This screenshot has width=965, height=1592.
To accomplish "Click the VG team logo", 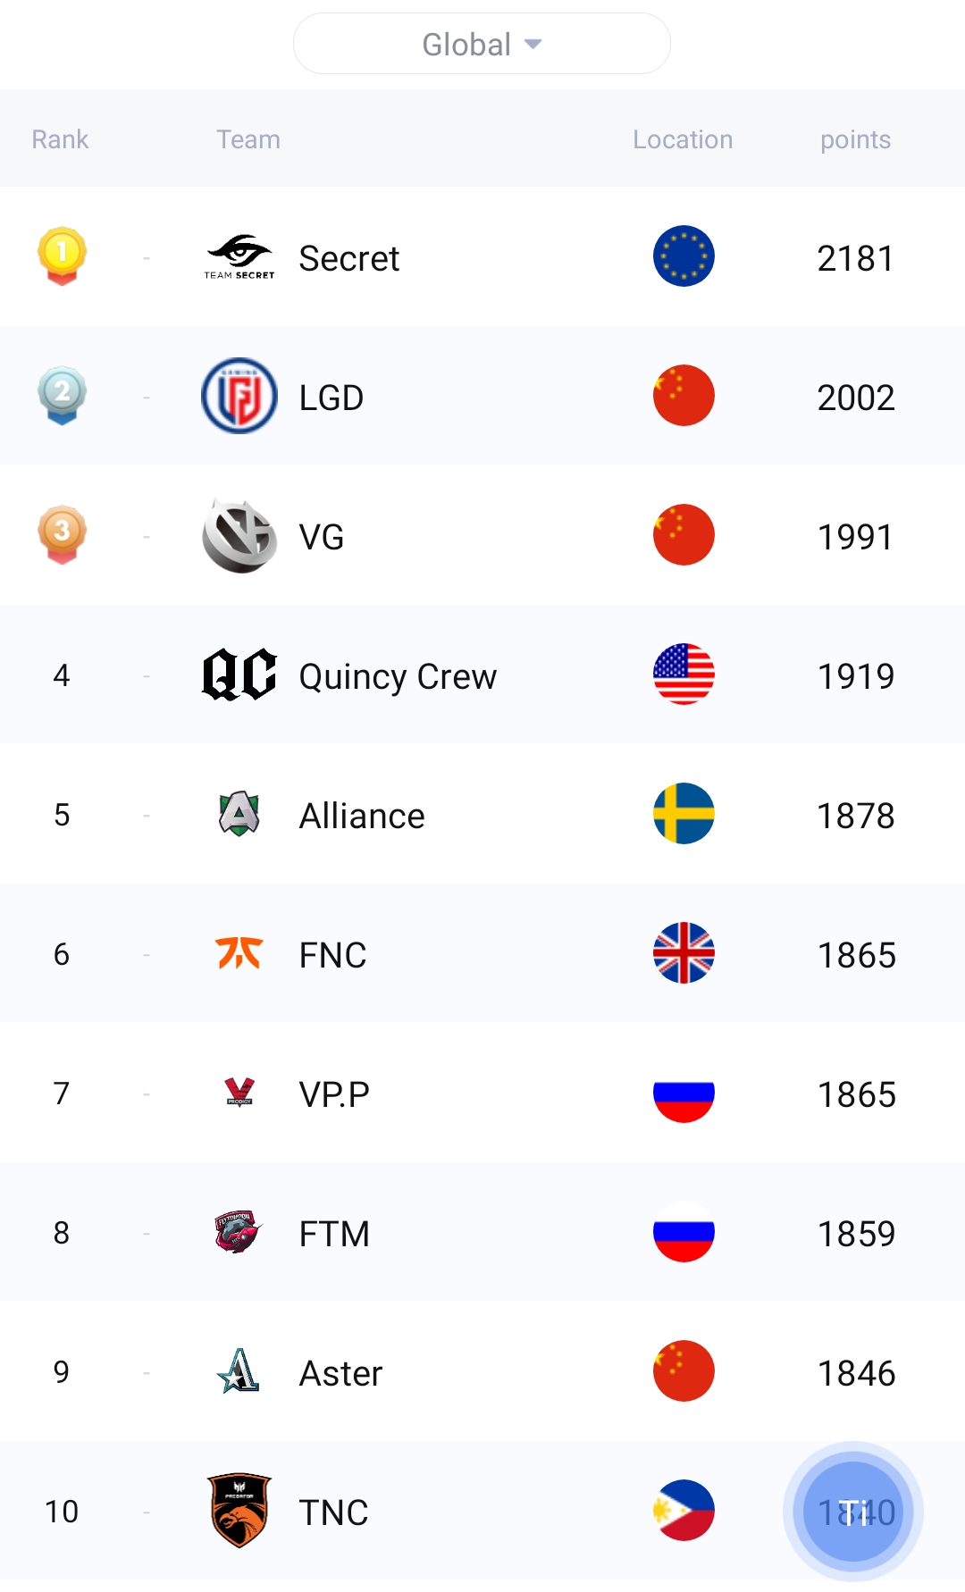I will [239, 535].
